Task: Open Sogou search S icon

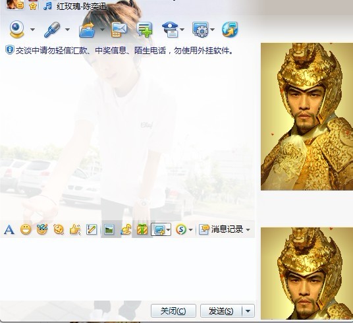Action: [181, 229]
